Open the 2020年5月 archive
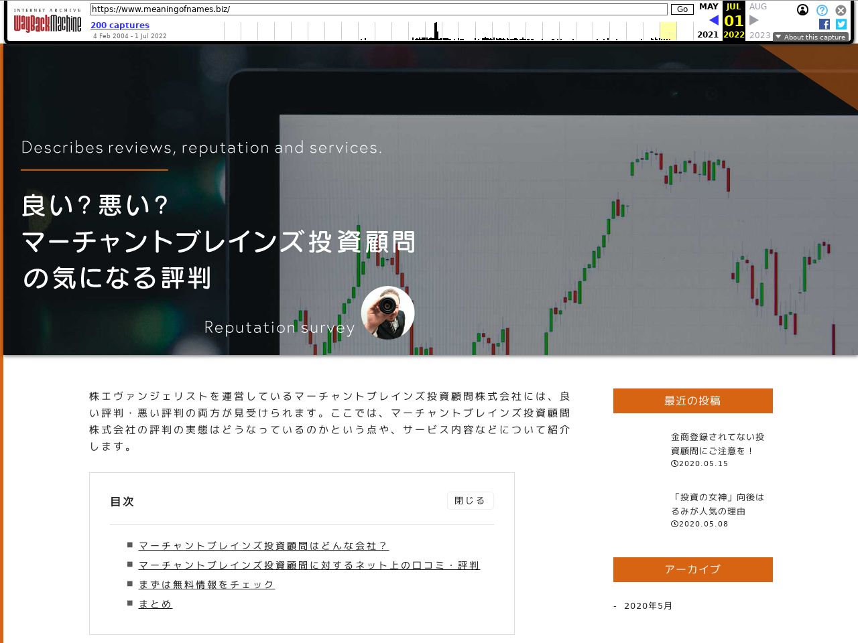The width and height of the screenshot is (858, 643). [x=648, y=606]
